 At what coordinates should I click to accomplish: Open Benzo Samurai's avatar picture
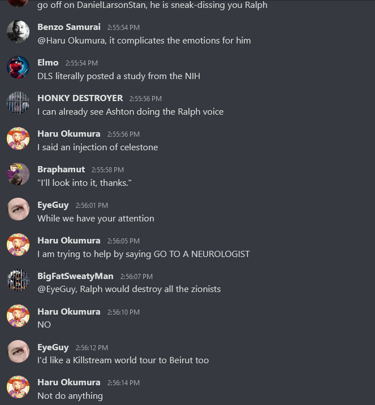18,32
